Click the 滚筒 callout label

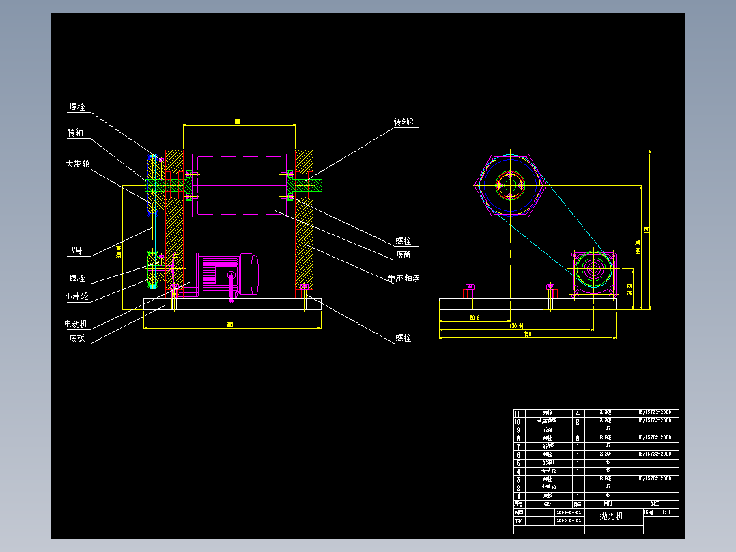[x=404, y=255]
